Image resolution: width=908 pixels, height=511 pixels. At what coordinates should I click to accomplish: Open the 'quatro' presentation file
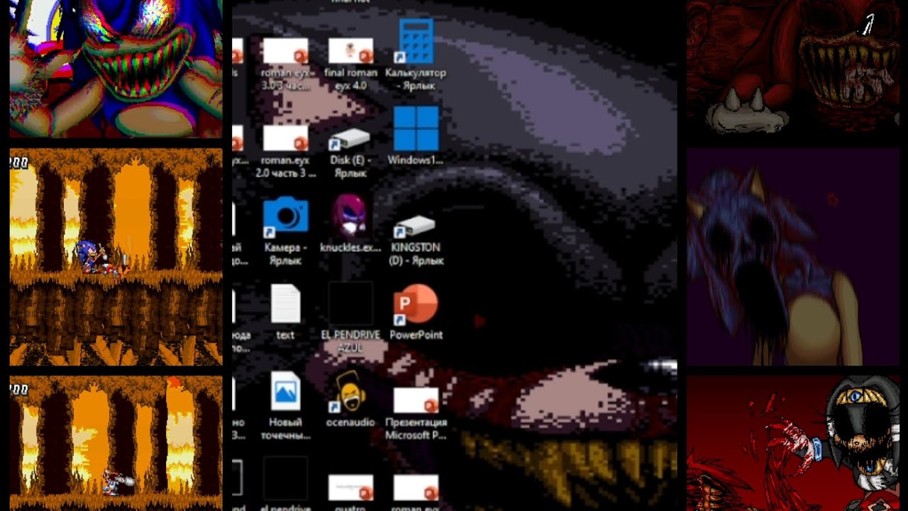click(x=350, y=493)
